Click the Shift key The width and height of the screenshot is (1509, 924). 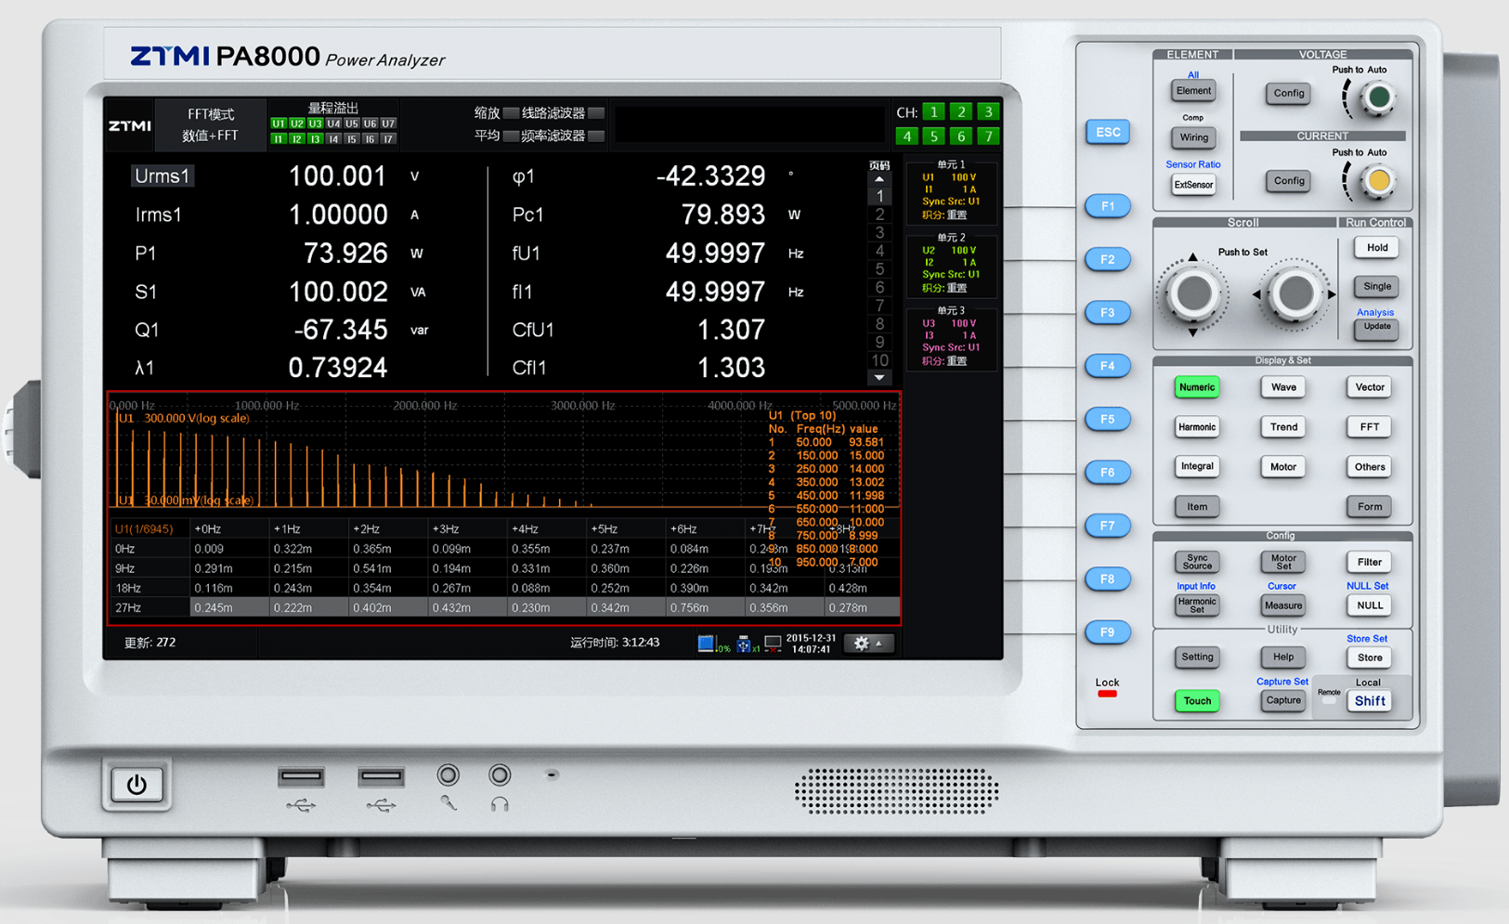[x=1370, y=701]
